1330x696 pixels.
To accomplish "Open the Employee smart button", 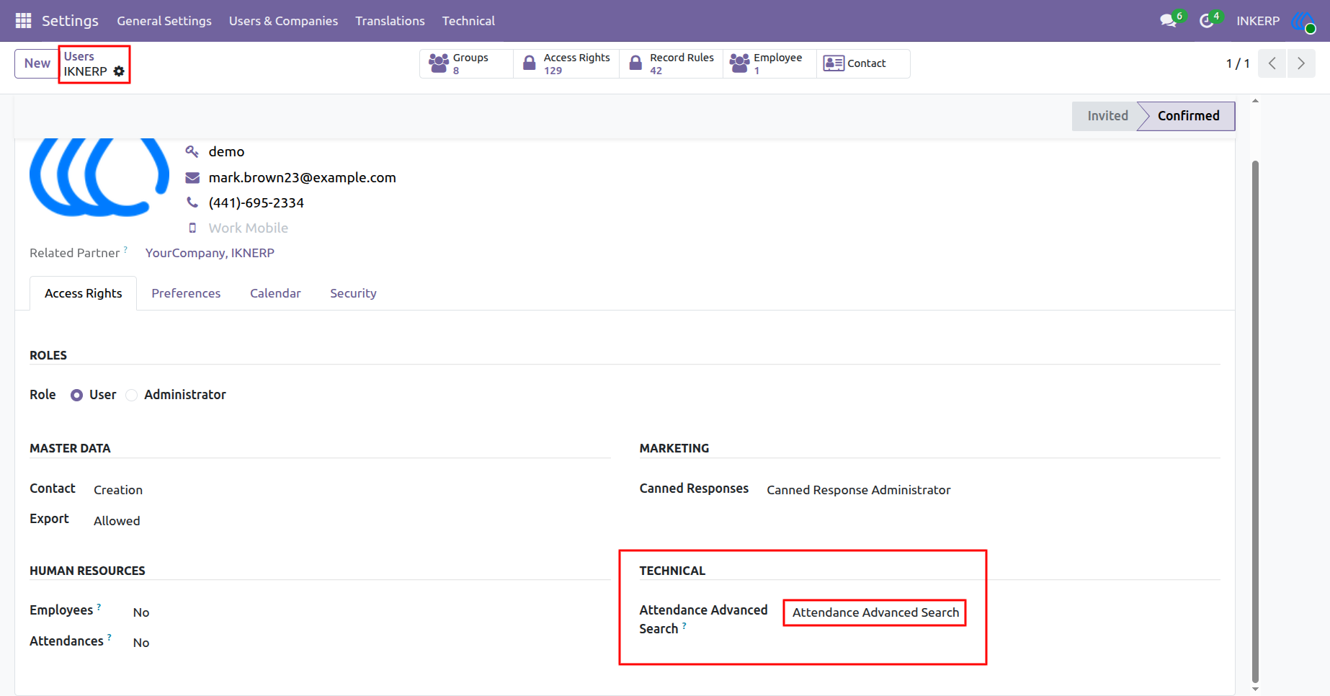I will pyautogui.click(x=769, y=63).
